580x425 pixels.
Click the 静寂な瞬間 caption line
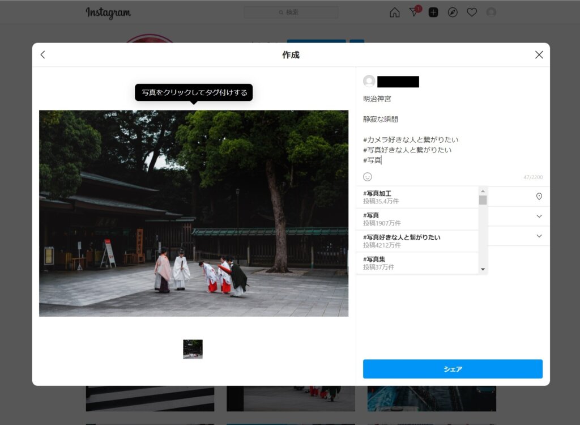point(381,119)
